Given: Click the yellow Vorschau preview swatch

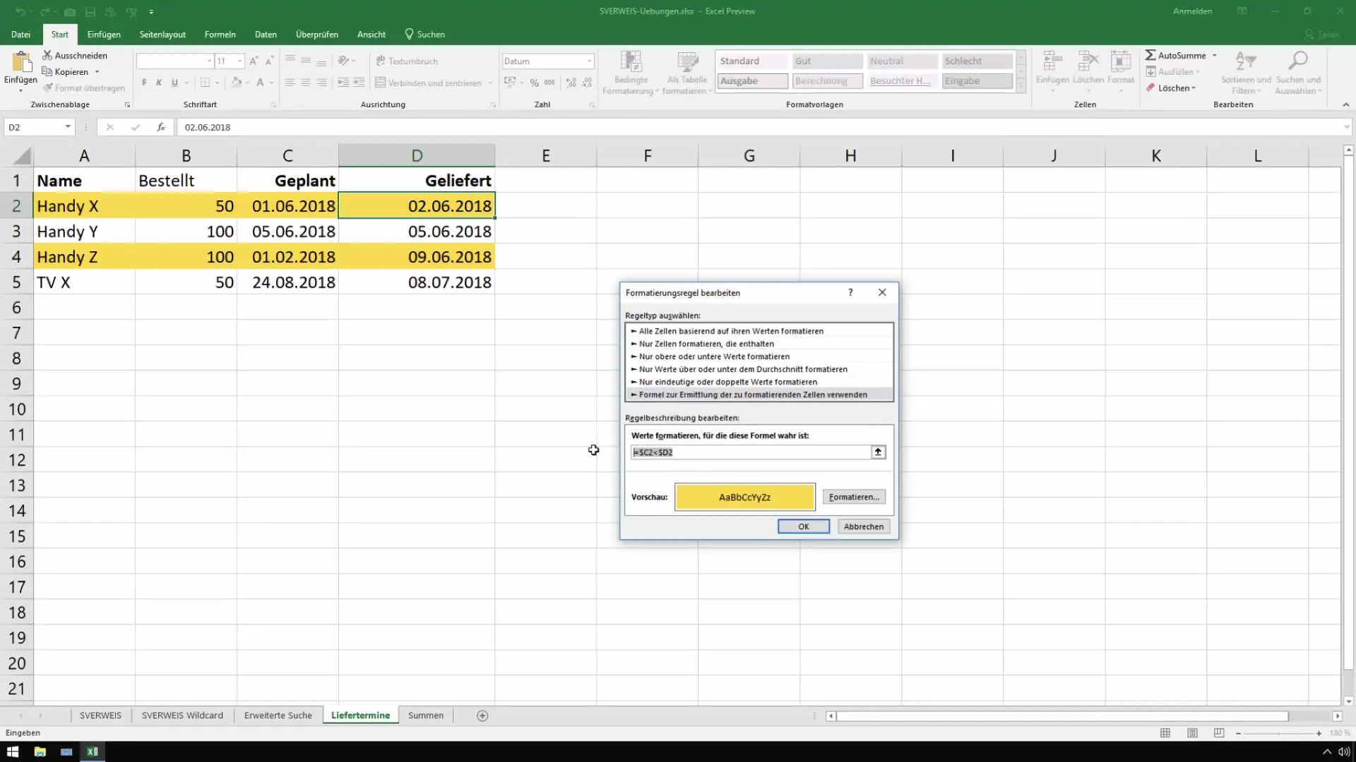Looking at the screenshot, I should point(744,497).
